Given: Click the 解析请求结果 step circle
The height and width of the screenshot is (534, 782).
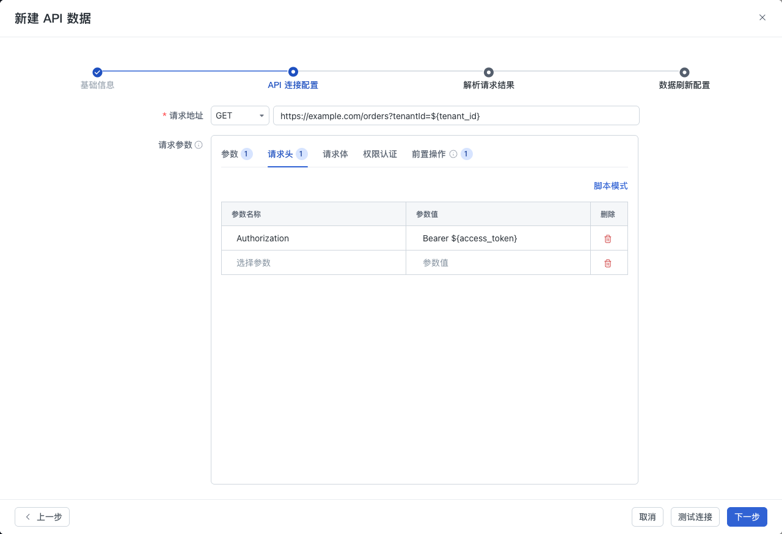Looking at the screenshot, I should pyautogui.click(x=489, y=72).
